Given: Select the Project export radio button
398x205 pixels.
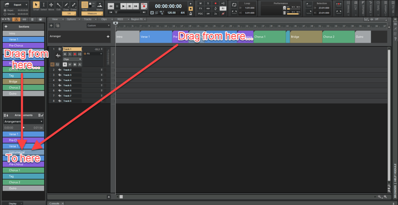Looking at the screenshot, I should tap(5, 10).
